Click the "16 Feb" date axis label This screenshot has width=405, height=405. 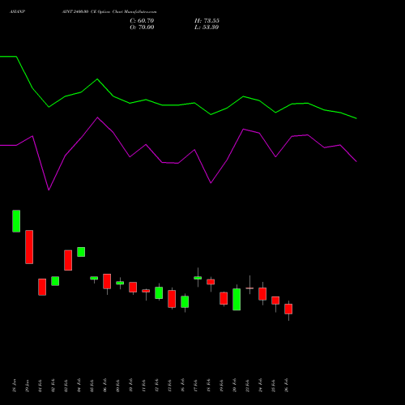click(183, 386)
